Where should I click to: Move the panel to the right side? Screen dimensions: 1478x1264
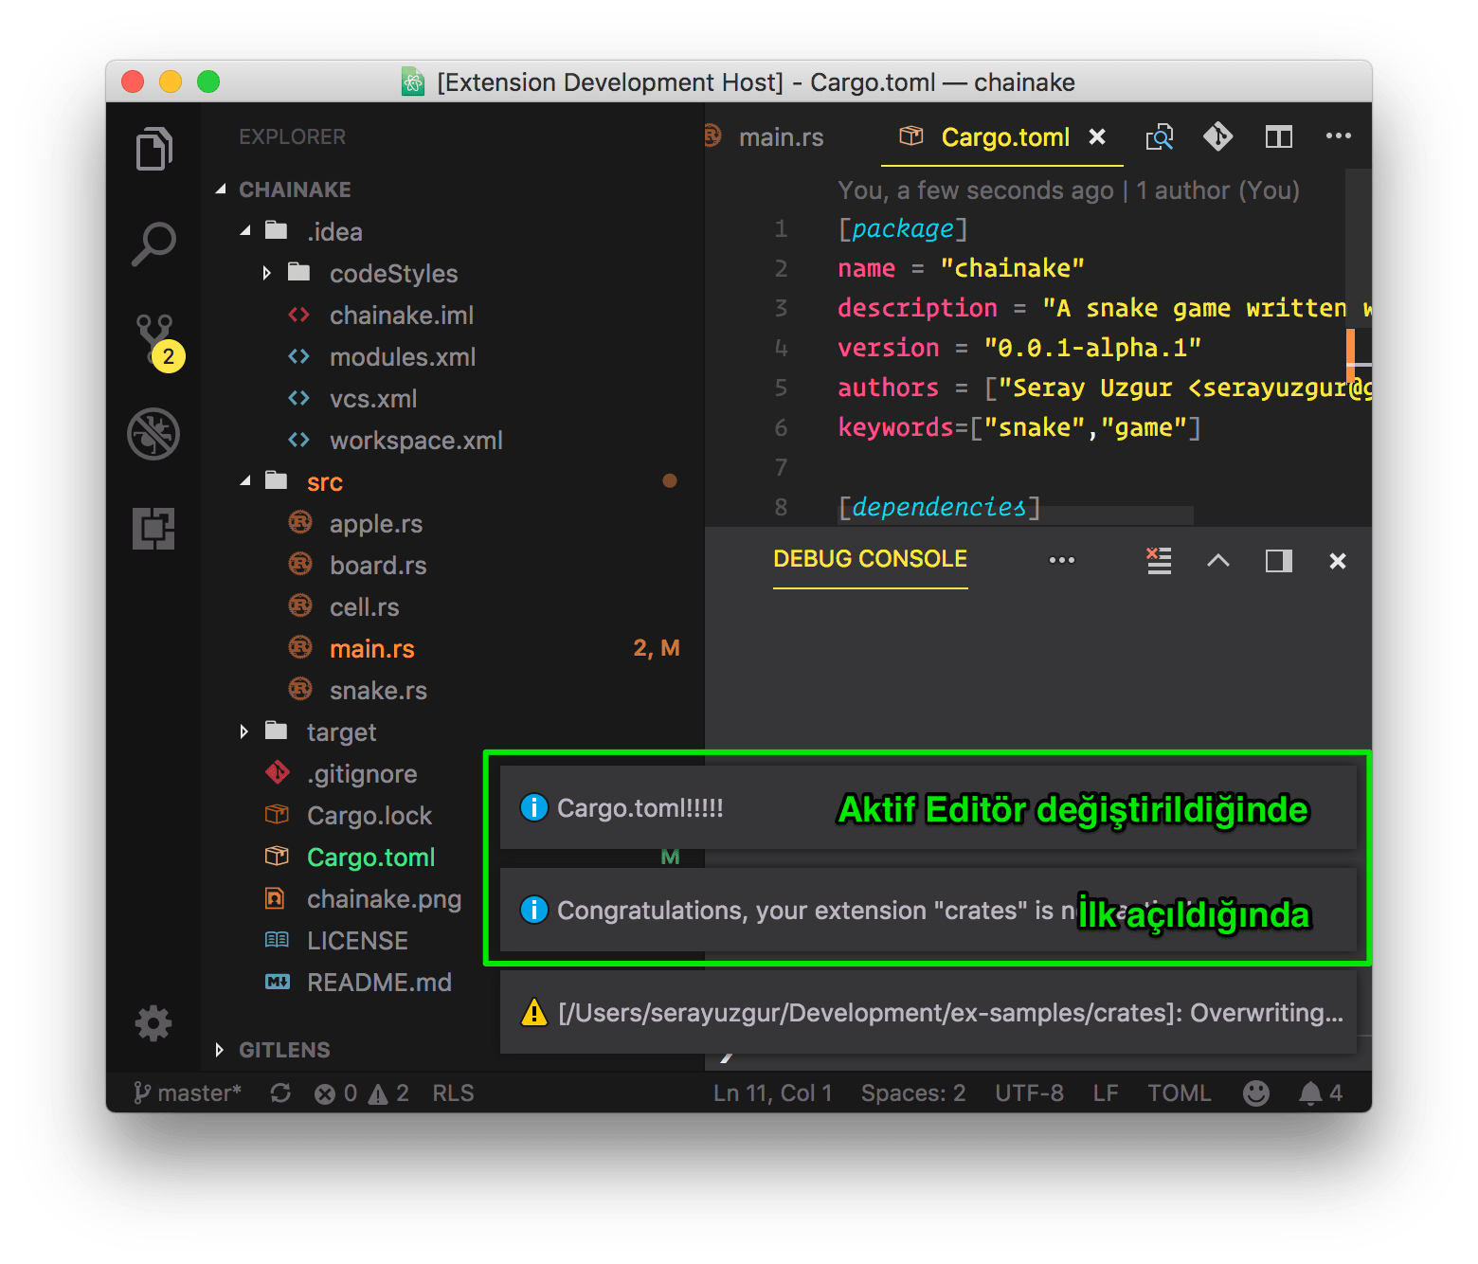click(1279, 561)
